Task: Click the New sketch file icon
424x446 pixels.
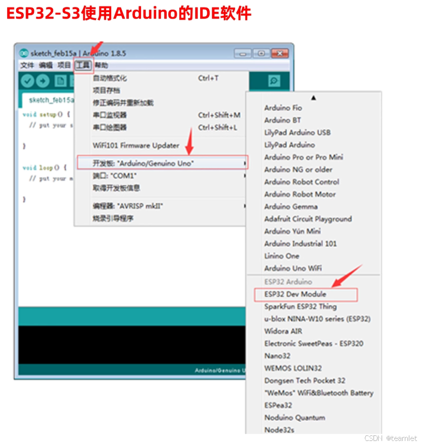Action: pos(60,81)
